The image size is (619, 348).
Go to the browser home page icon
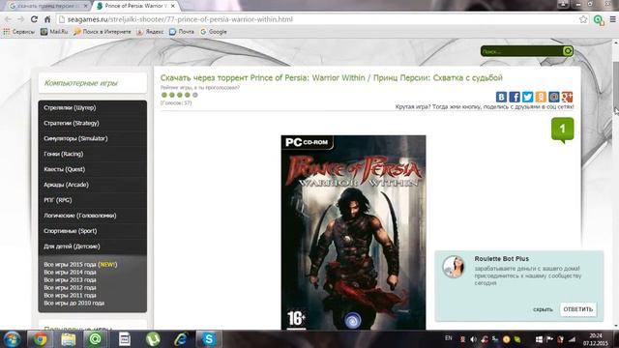click(47, 19)
